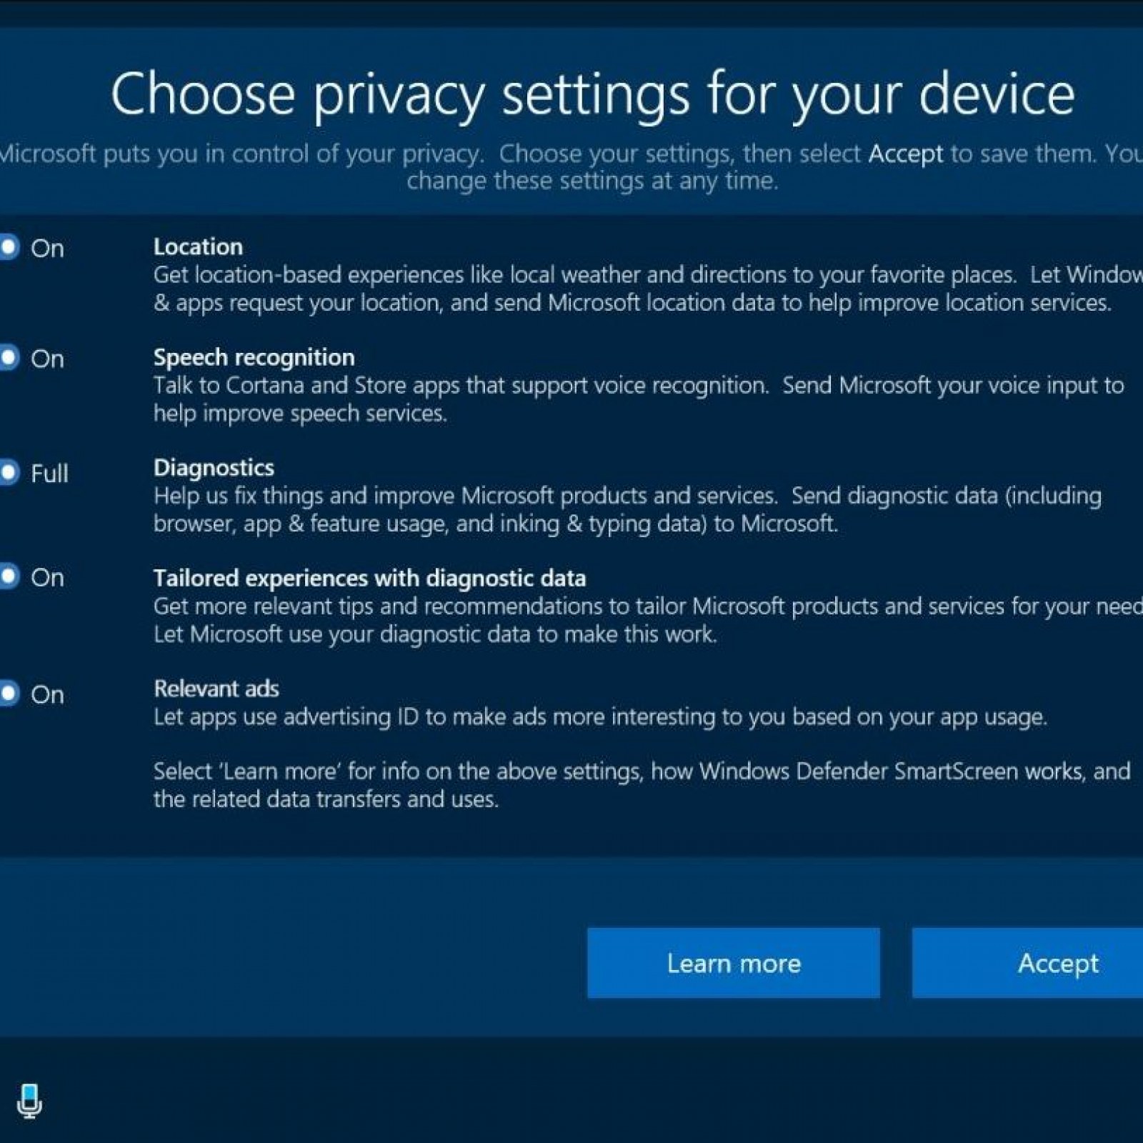Turn off the Relevant ads toggle
1143x1143 pixels.
(x=8, y=693)
